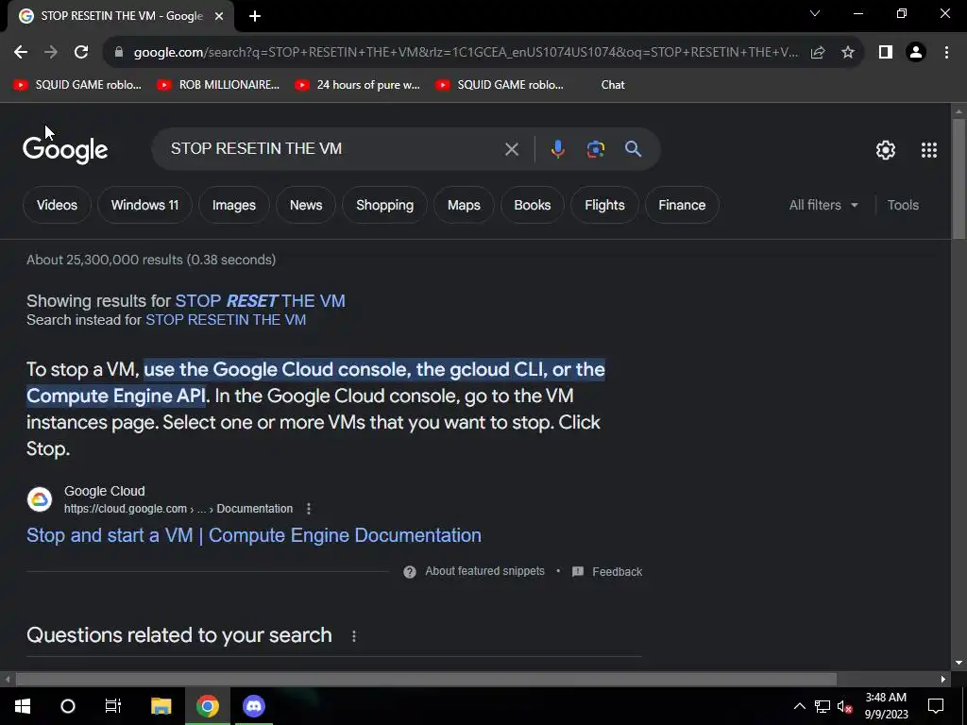Viewport: 967px width, 725px height.
Task: Switch to Shopping results
Action: tap(385, 205)
